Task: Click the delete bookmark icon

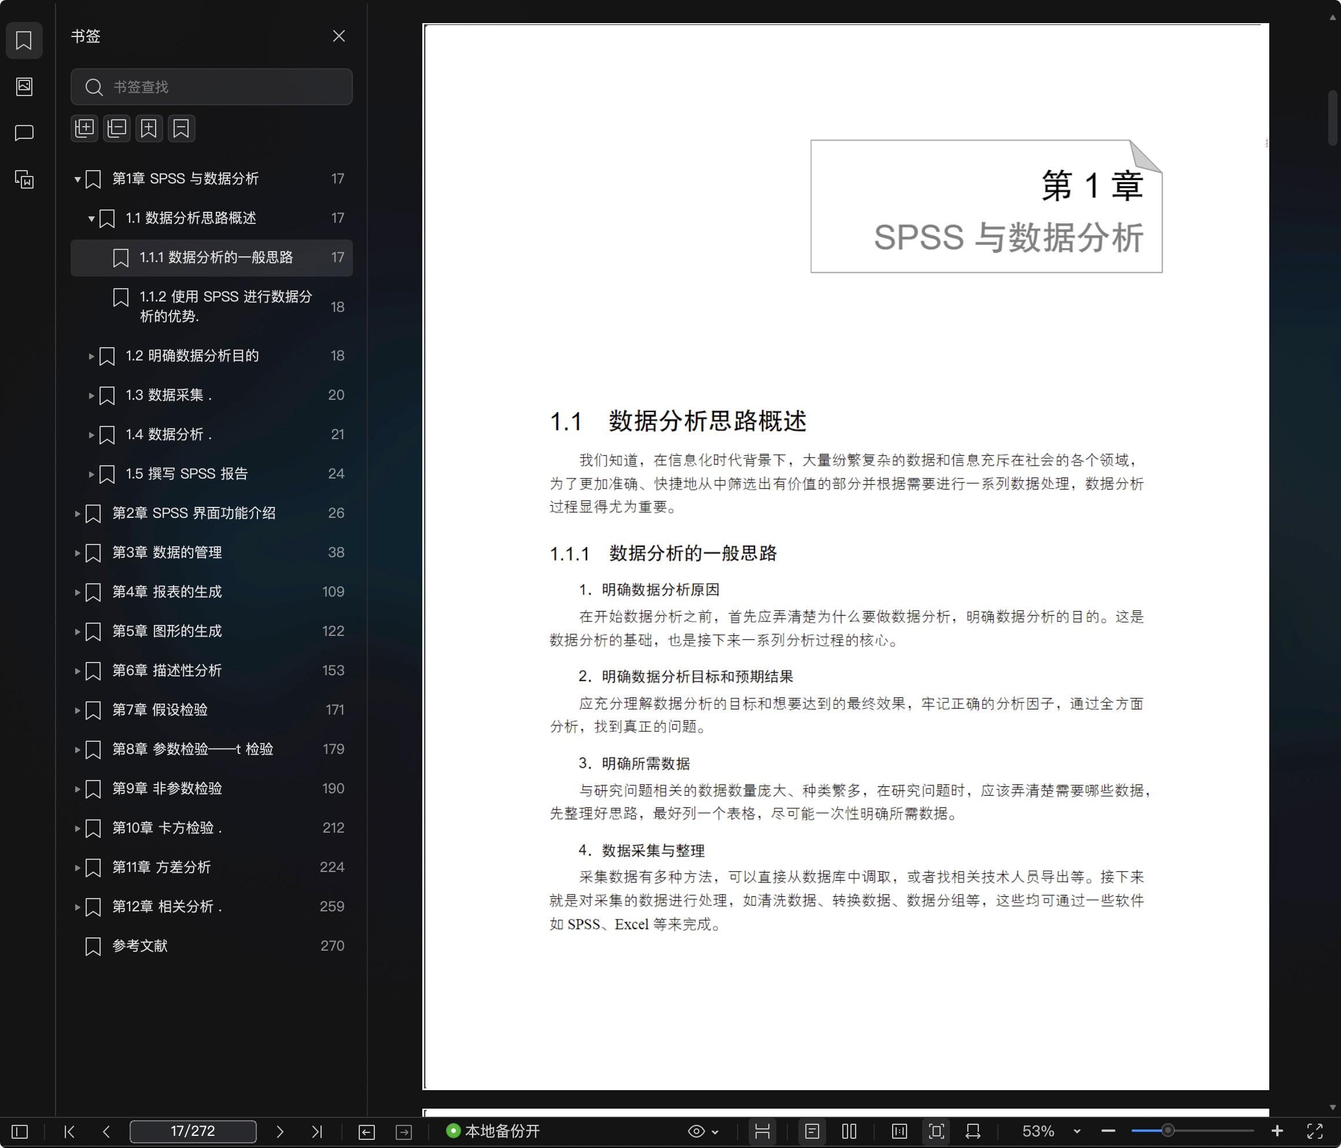Action: tap(181, 128)
